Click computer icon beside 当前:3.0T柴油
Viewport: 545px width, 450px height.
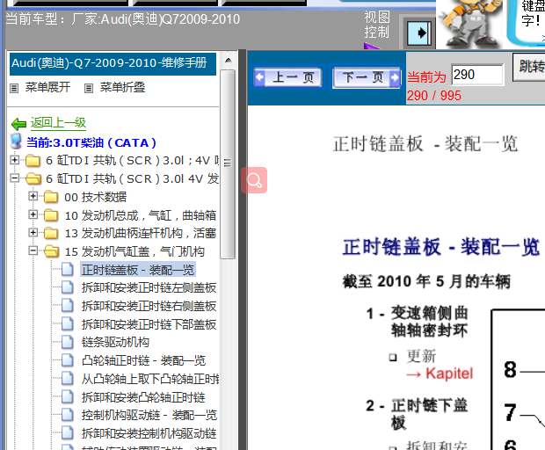[x=16, y=142]
